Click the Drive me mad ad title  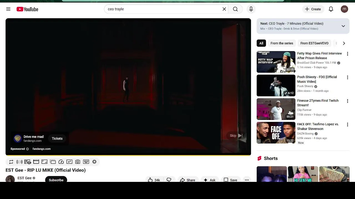tap(34, 137)
